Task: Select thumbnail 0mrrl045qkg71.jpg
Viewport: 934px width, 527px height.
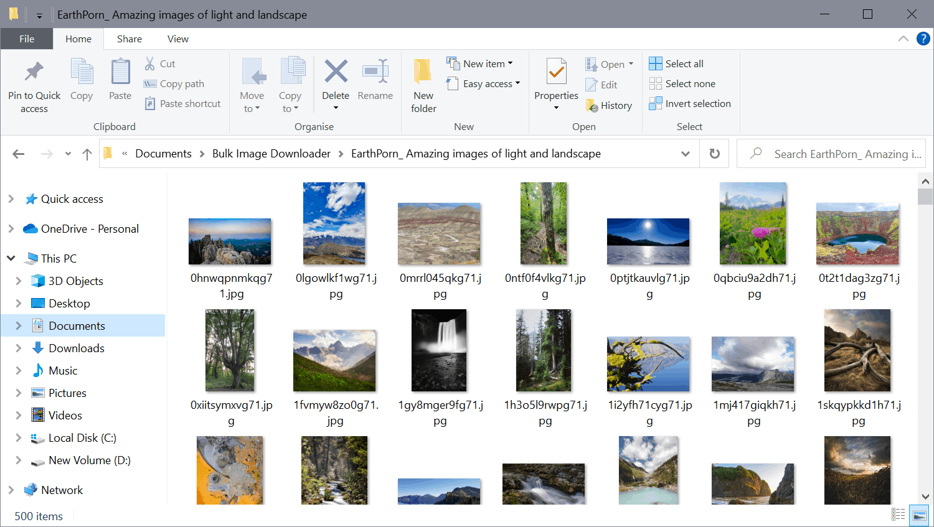Action: coord(439,233)
